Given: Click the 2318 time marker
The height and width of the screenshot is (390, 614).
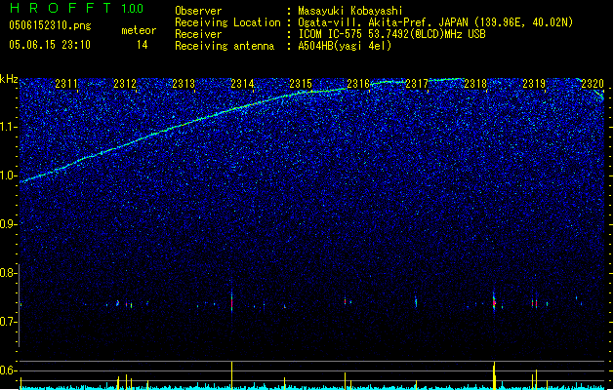Looking at the screenshot, I should pos(475,83).
